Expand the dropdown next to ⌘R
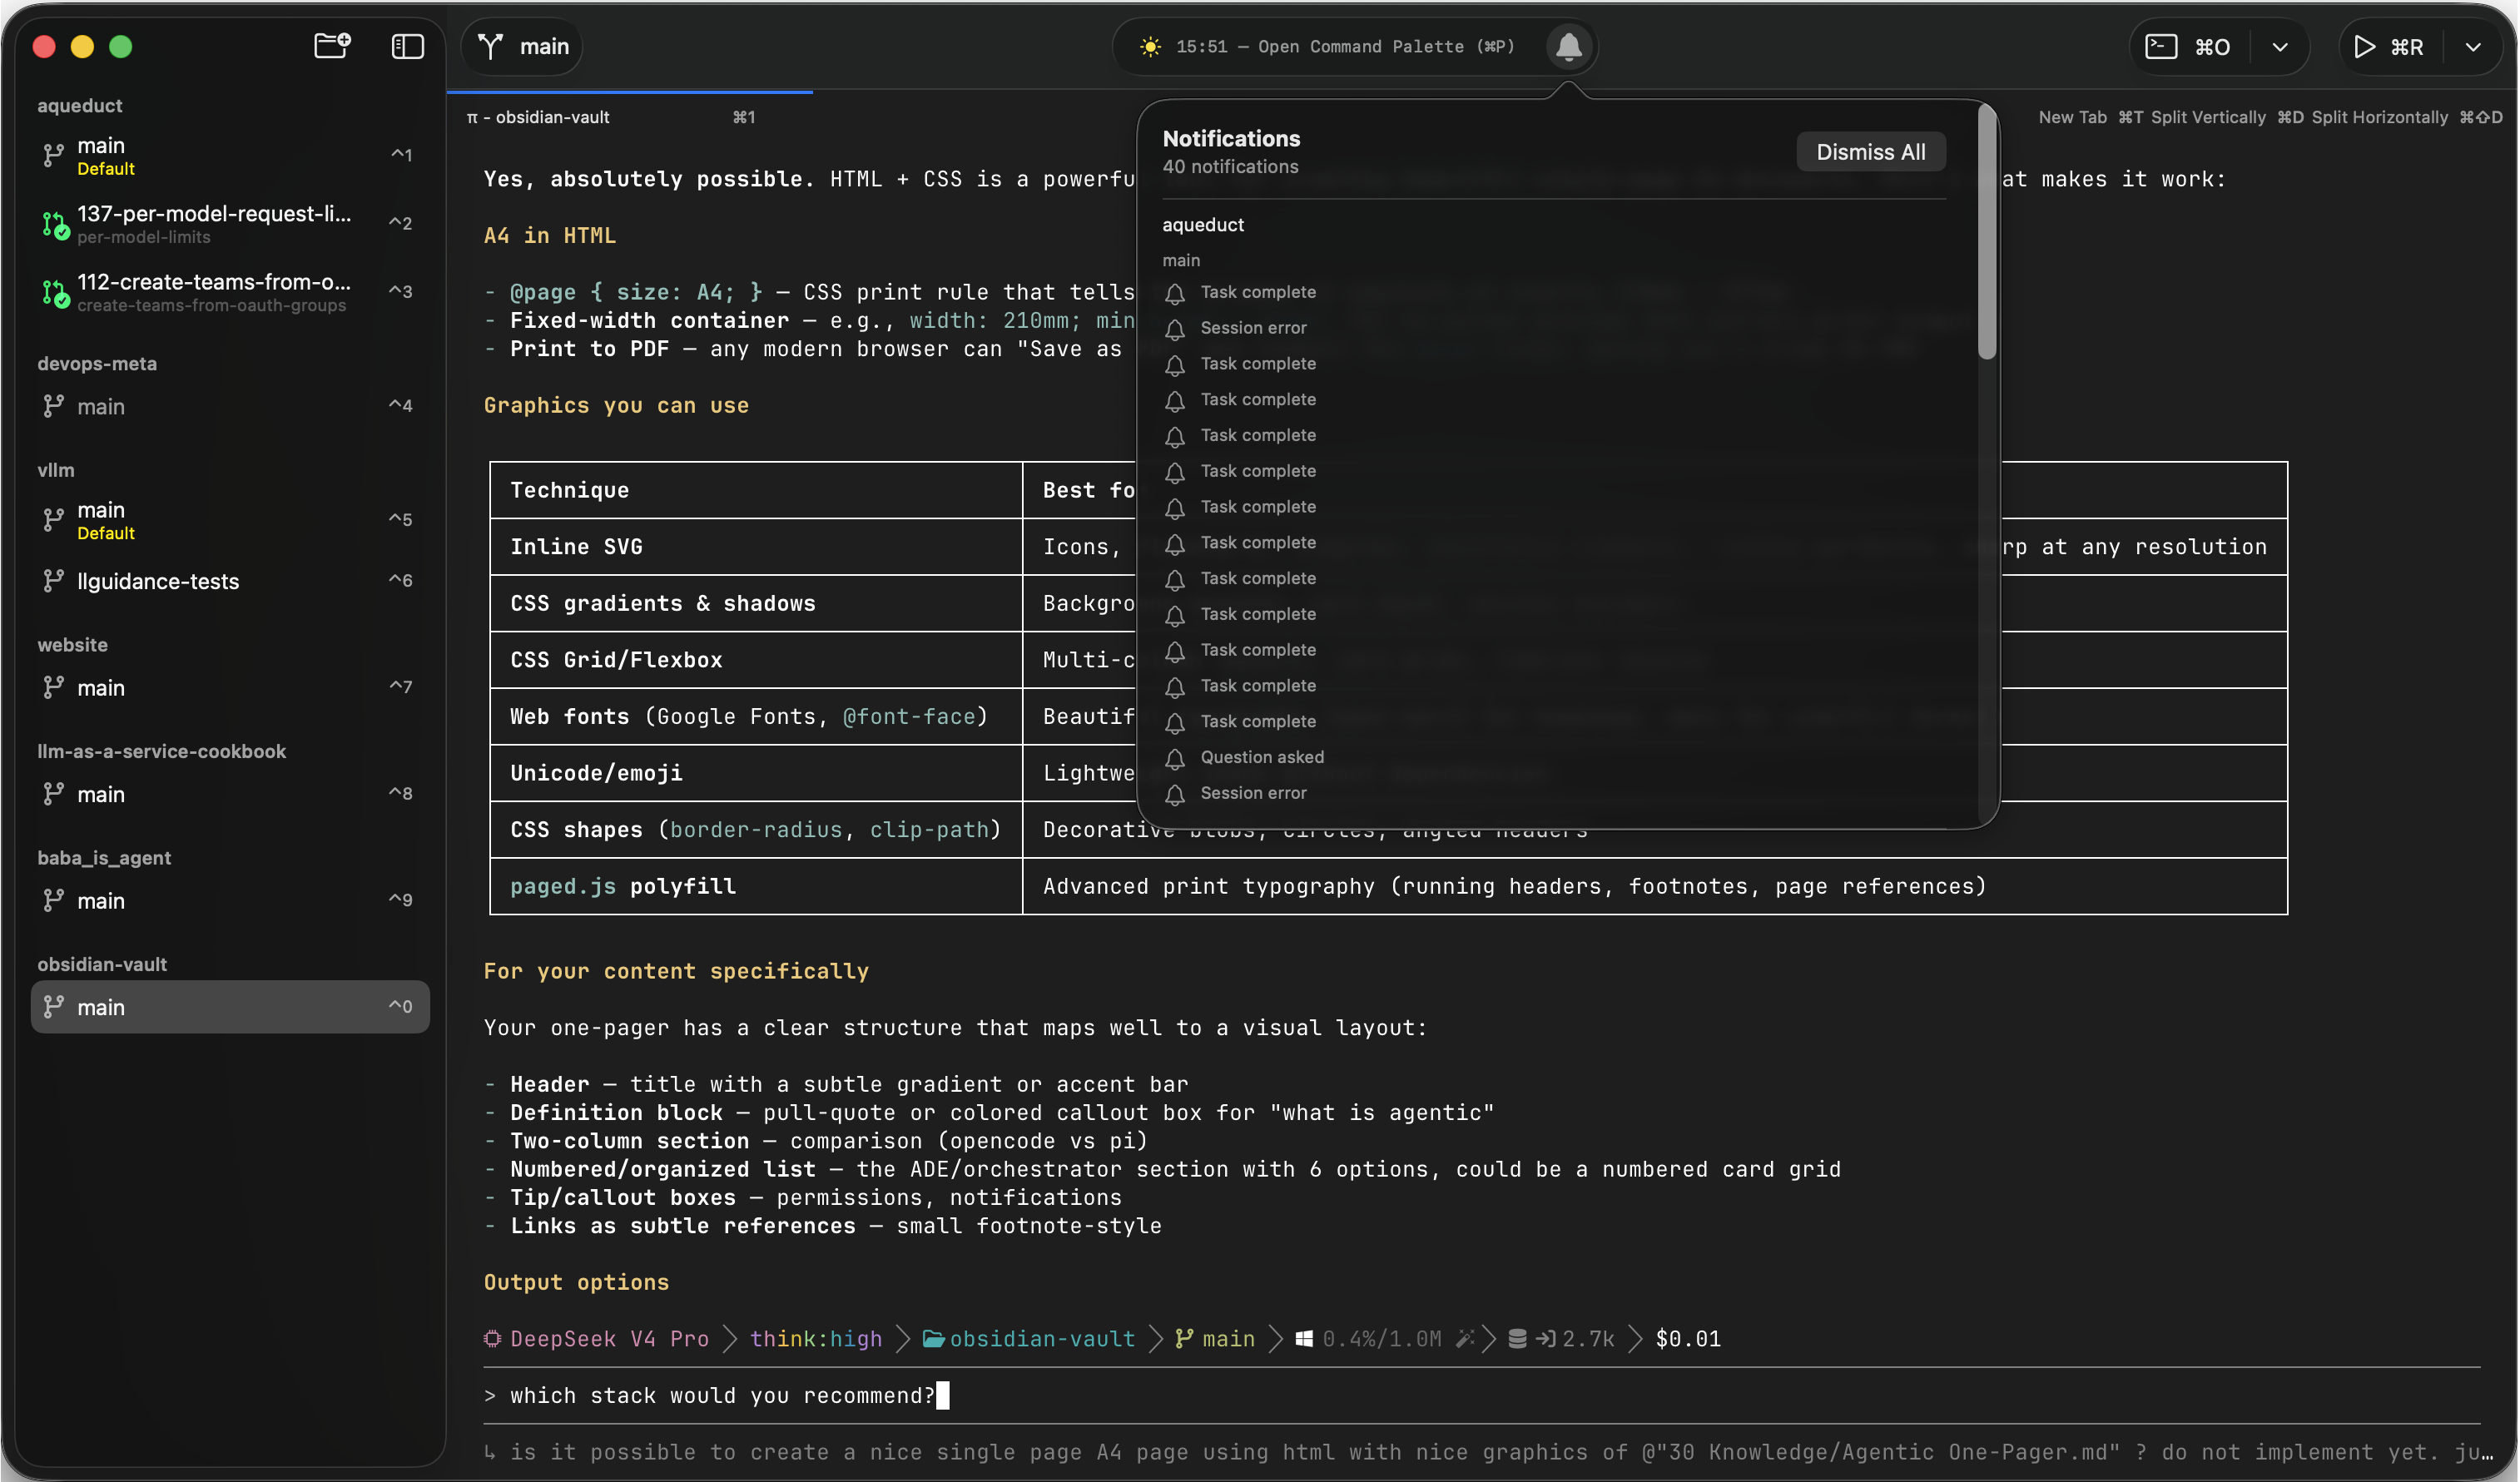 pos(2473,46)
